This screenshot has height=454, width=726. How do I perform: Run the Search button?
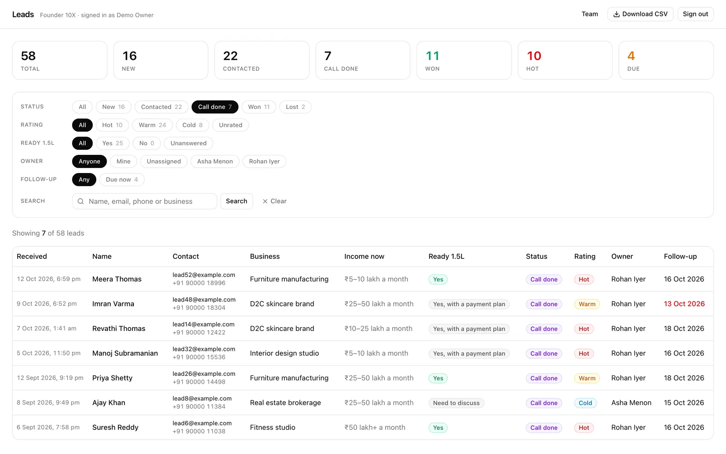236,201
